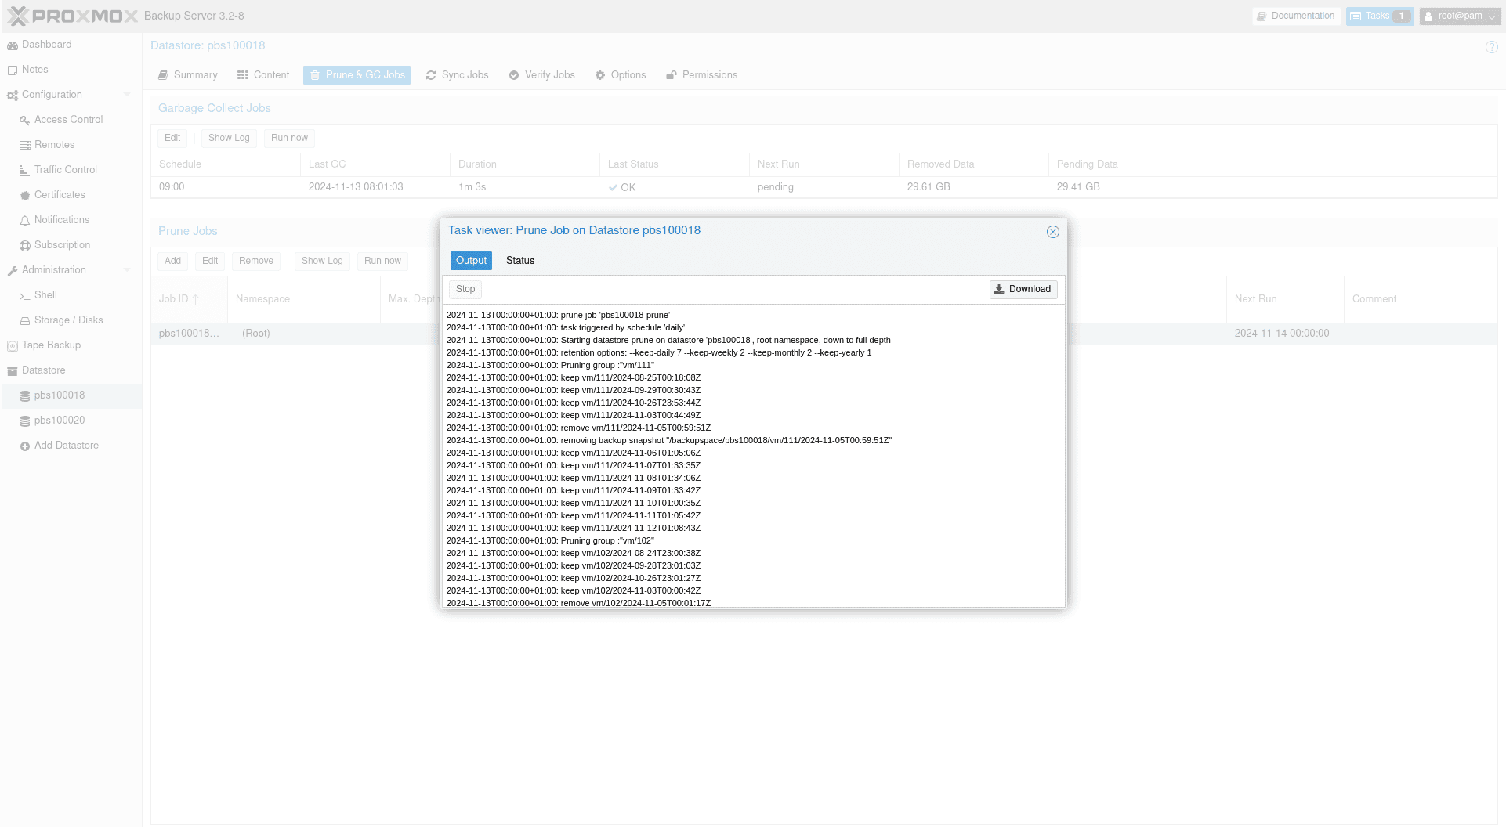The width and height of the screenshot is (1506, 827).
Task: Click the Certificates gear icon
Action: pyautogui.click(x=25, y=196)
